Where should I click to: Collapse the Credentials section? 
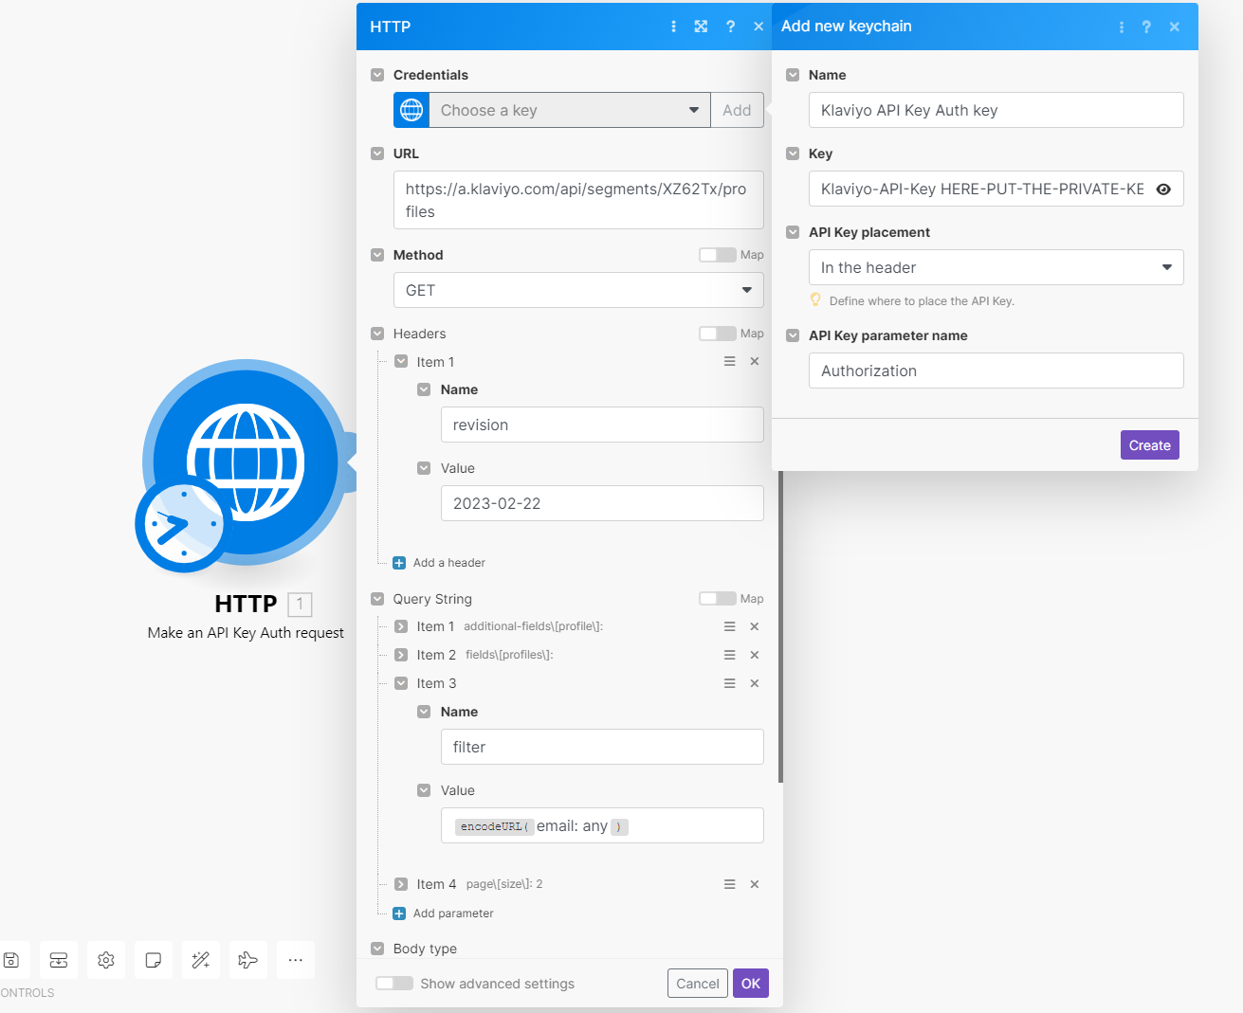point(377,75)
